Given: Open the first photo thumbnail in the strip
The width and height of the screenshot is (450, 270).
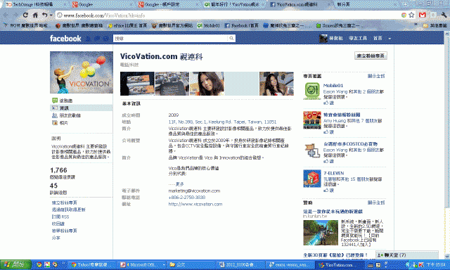Looking at the screenshot, I should point(137,84).
